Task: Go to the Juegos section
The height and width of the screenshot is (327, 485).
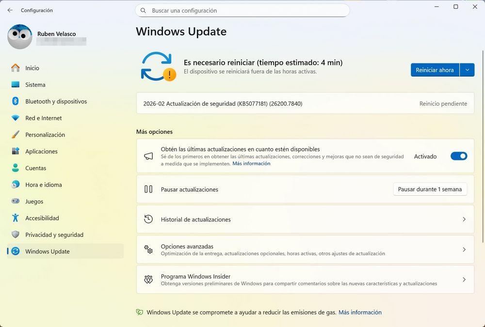Action: click(x=34, y=201)
